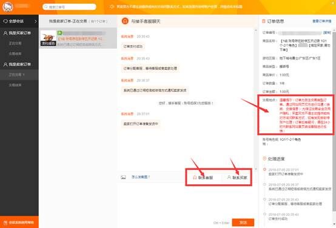The image size is (336, 228).
Task: Click the image upload icon in chat toolbar
Action: [123, 177]
